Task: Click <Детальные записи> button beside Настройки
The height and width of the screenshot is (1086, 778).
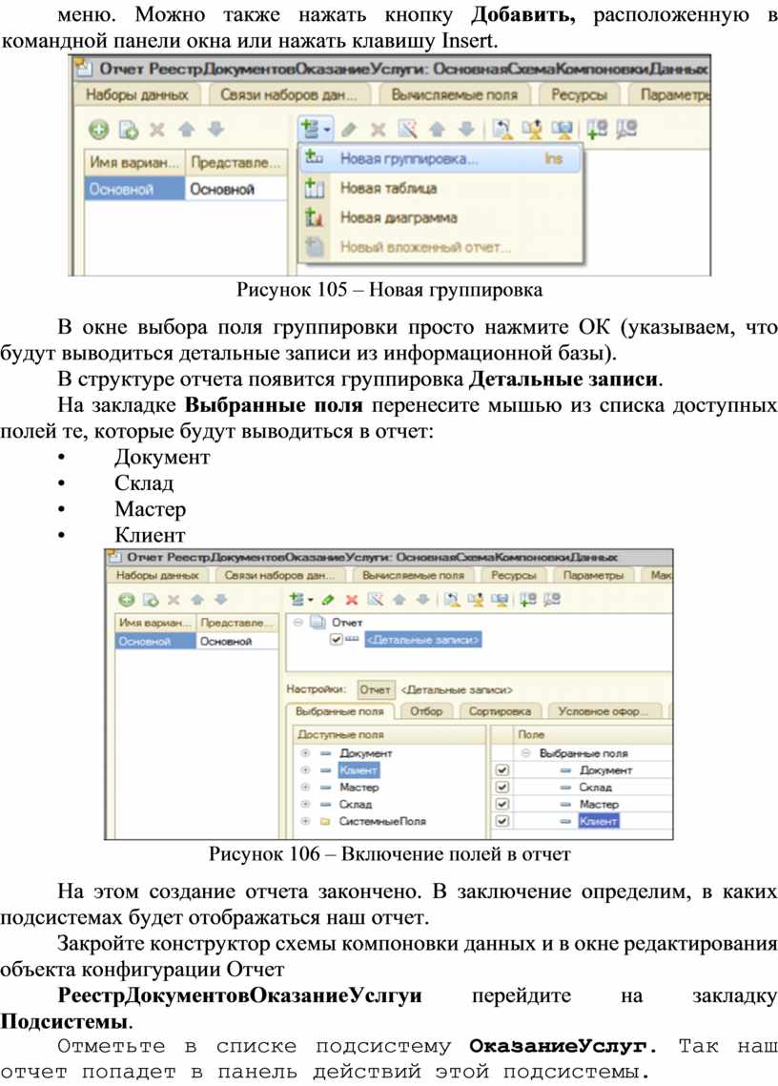Action: [457, 689]
